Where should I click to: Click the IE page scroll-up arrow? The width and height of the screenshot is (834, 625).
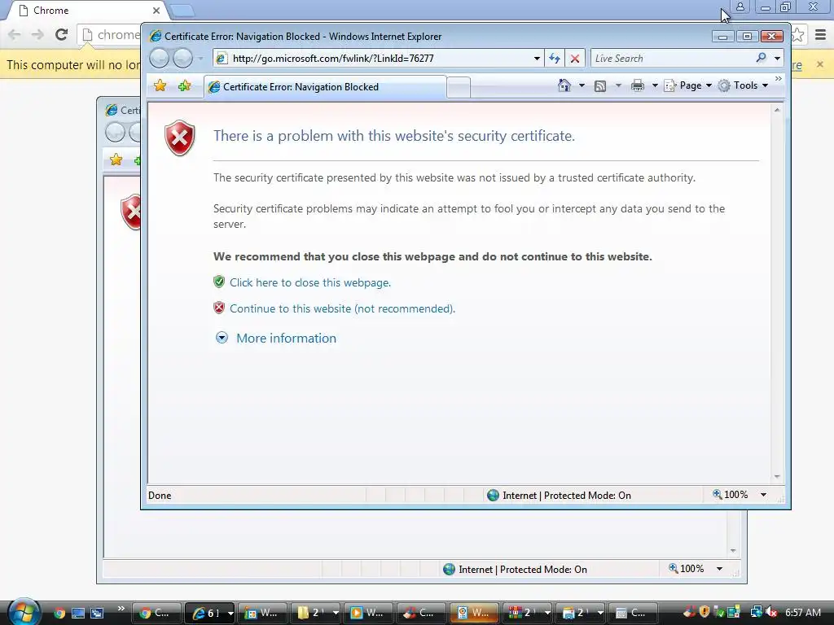(777, 110)
